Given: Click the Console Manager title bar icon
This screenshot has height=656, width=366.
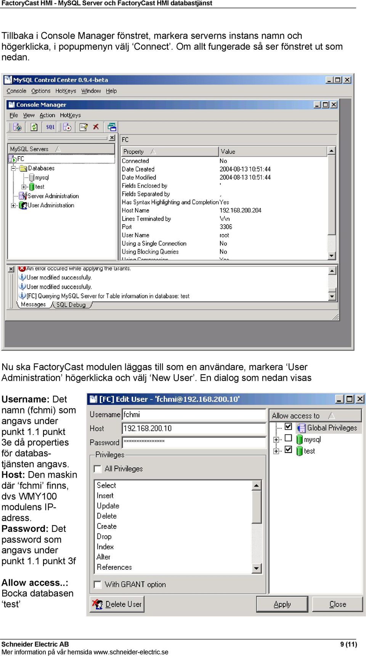Looking at the screenshot, I should tap(11, 105).
